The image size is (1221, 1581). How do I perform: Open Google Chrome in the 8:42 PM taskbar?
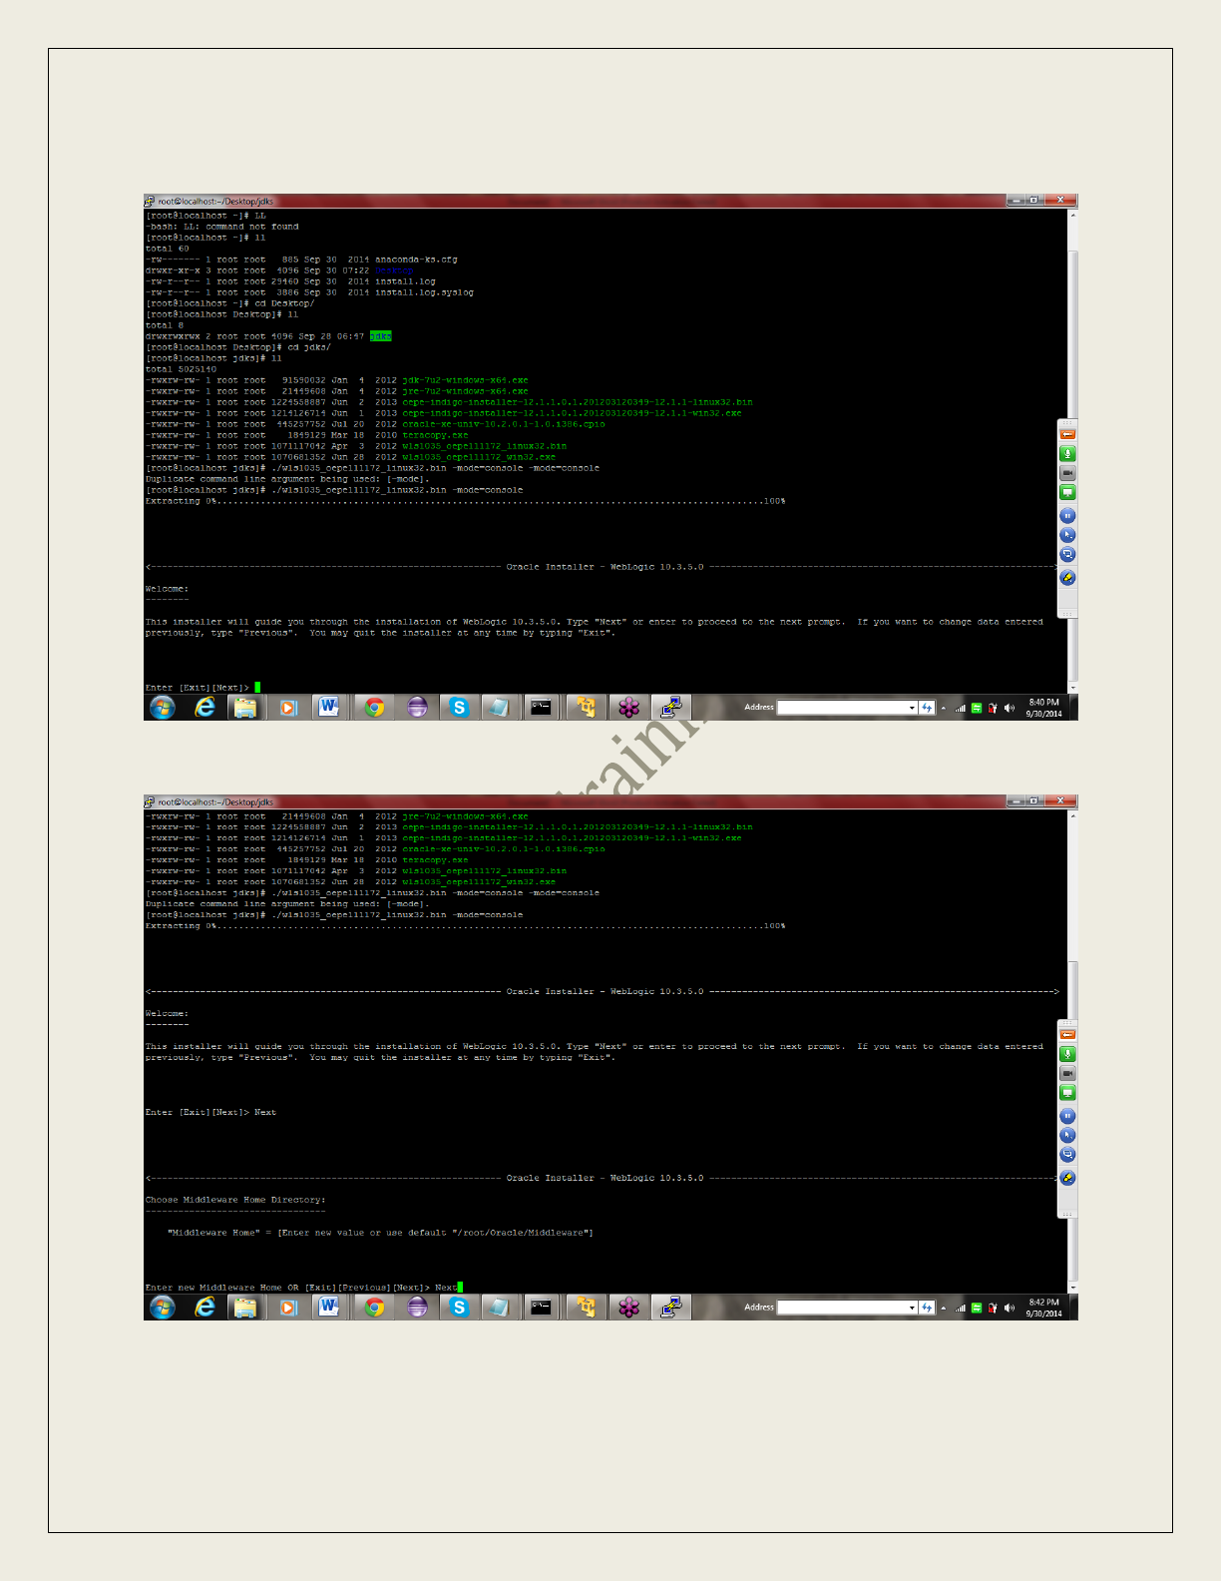374,1308
